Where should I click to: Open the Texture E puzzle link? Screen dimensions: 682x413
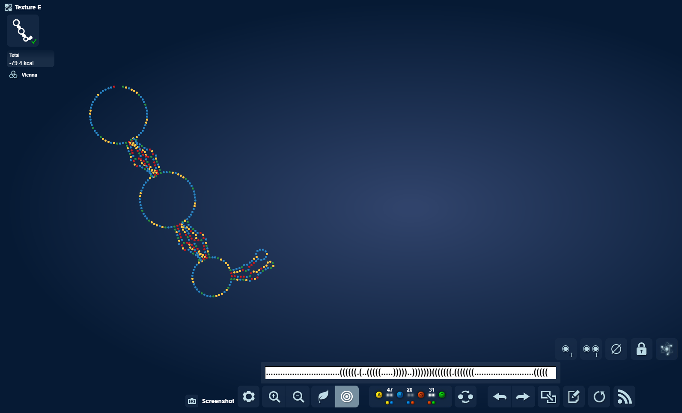tap(28, 7)
